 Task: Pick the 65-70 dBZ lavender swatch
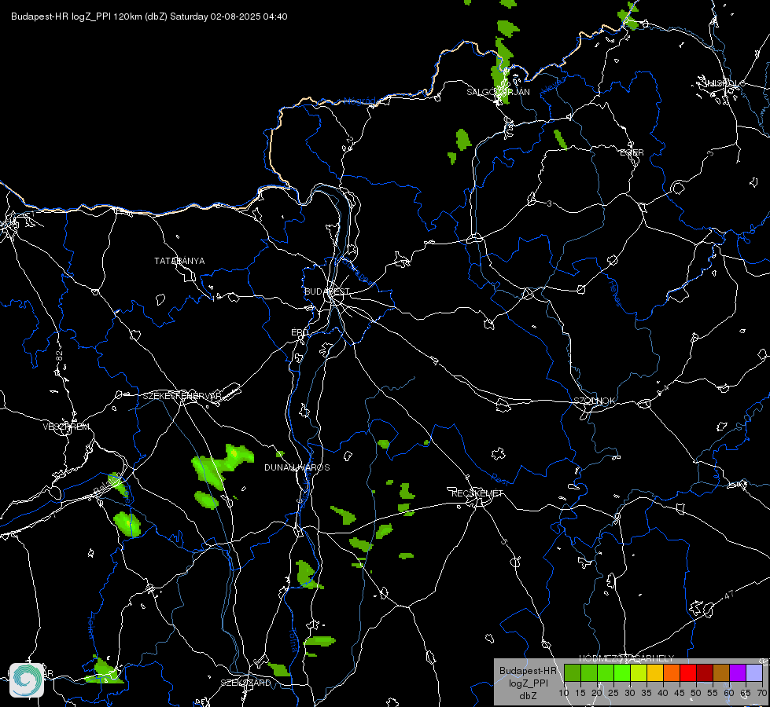point(753,672)
